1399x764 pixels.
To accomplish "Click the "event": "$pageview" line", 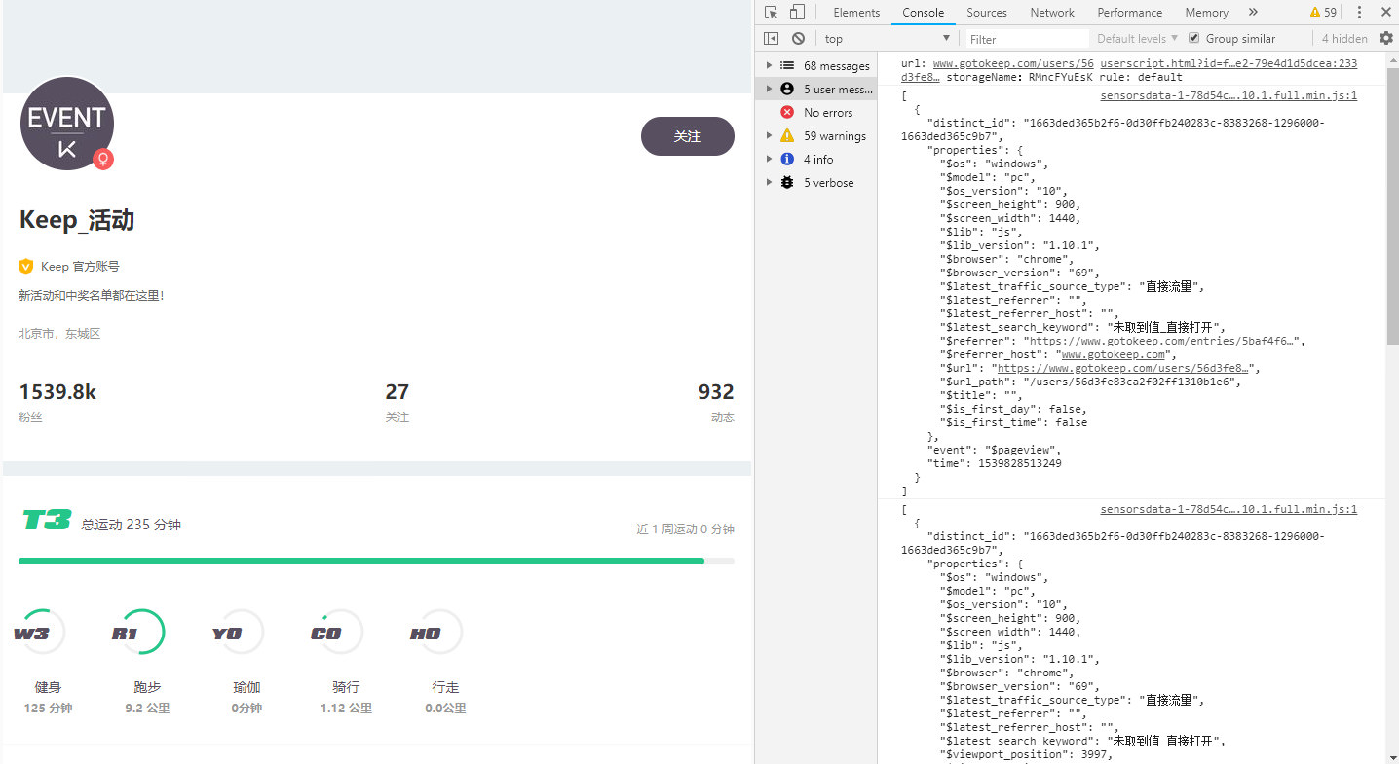I will (x=994, y=451).
